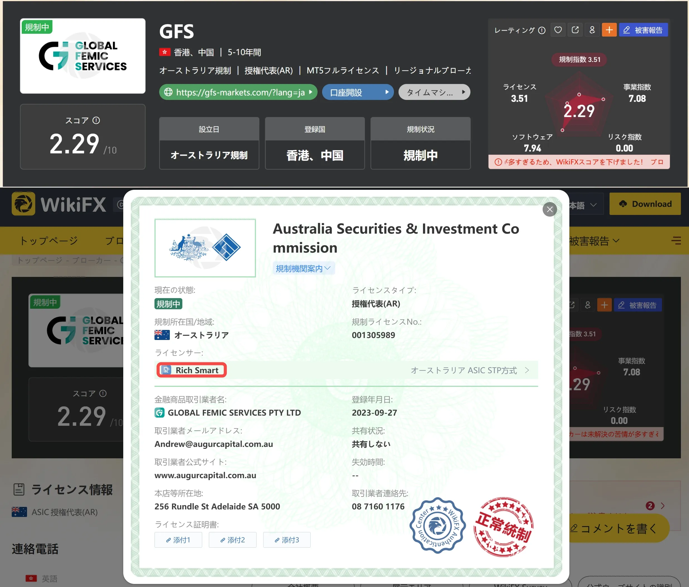689x587 pixels.
Task: Click the red 正常統制 stamp
Action: coord(504,527)
